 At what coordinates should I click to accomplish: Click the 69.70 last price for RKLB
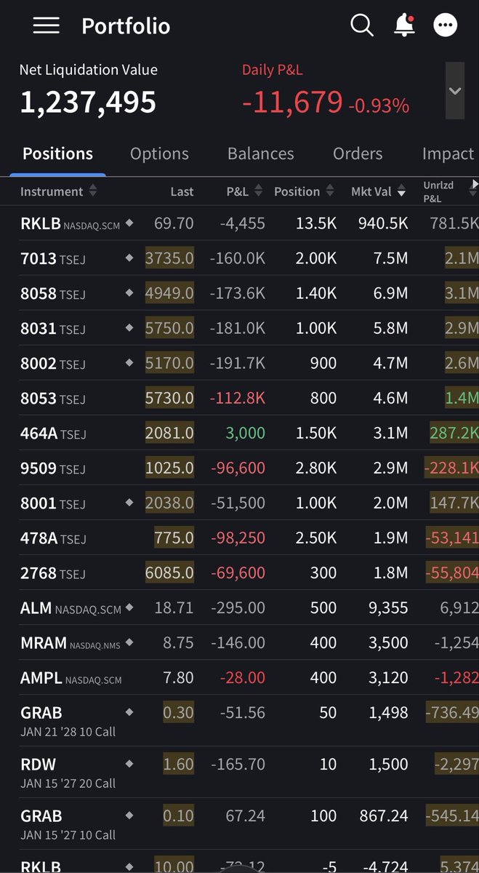[174, 223]
